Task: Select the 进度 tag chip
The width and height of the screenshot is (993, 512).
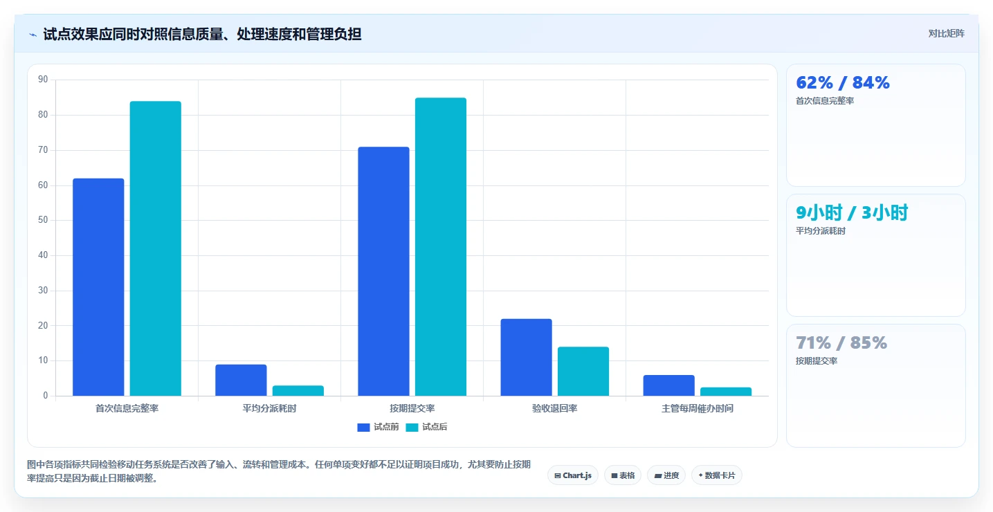Action: tap(666, 475)
